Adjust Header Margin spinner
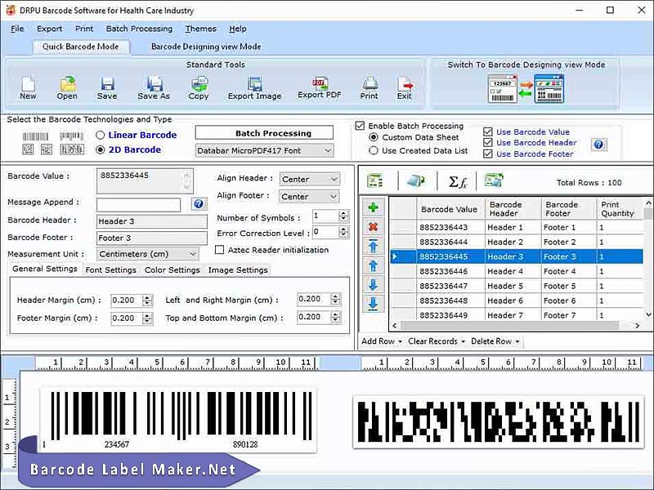654x490 pixels. click(x=147, y=300)
